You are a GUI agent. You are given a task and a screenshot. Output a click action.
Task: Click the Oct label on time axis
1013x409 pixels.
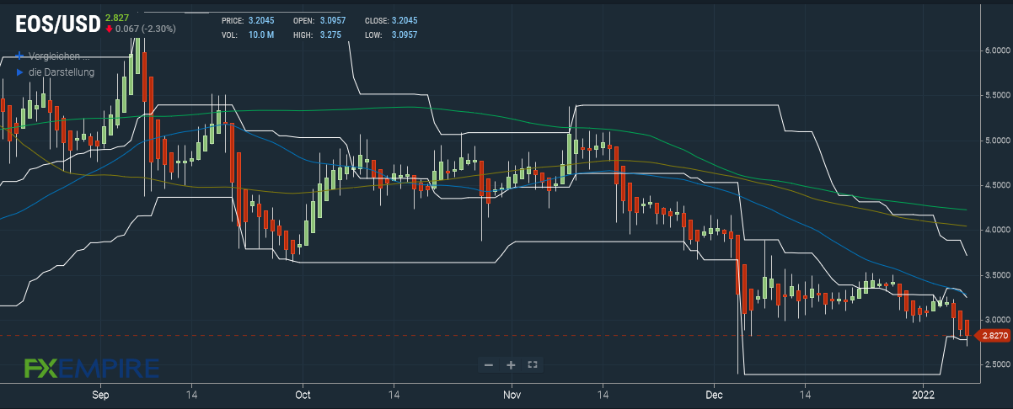coord(303,394)
